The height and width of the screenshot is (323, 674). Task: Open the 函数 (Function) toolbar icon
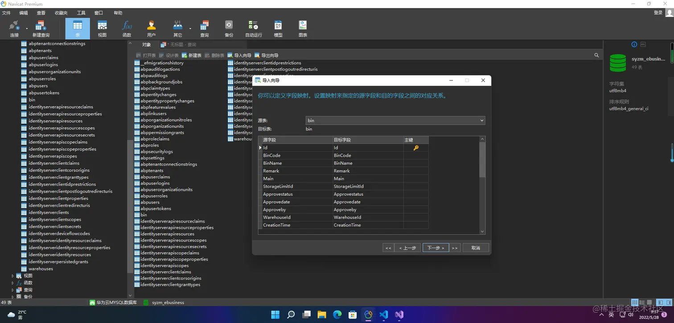127,28
